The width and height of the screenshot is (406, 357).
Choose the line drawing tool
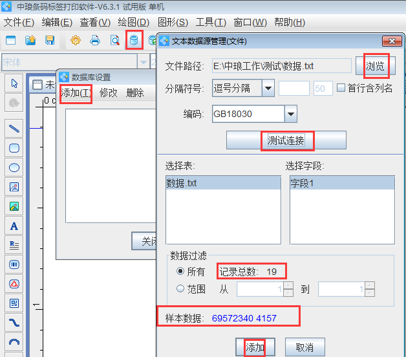click(x=14, y=128)
